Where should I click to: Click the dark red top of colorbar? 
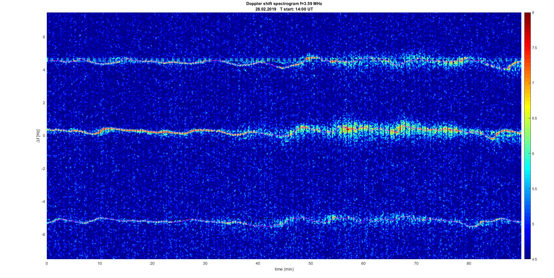point(527,17)
